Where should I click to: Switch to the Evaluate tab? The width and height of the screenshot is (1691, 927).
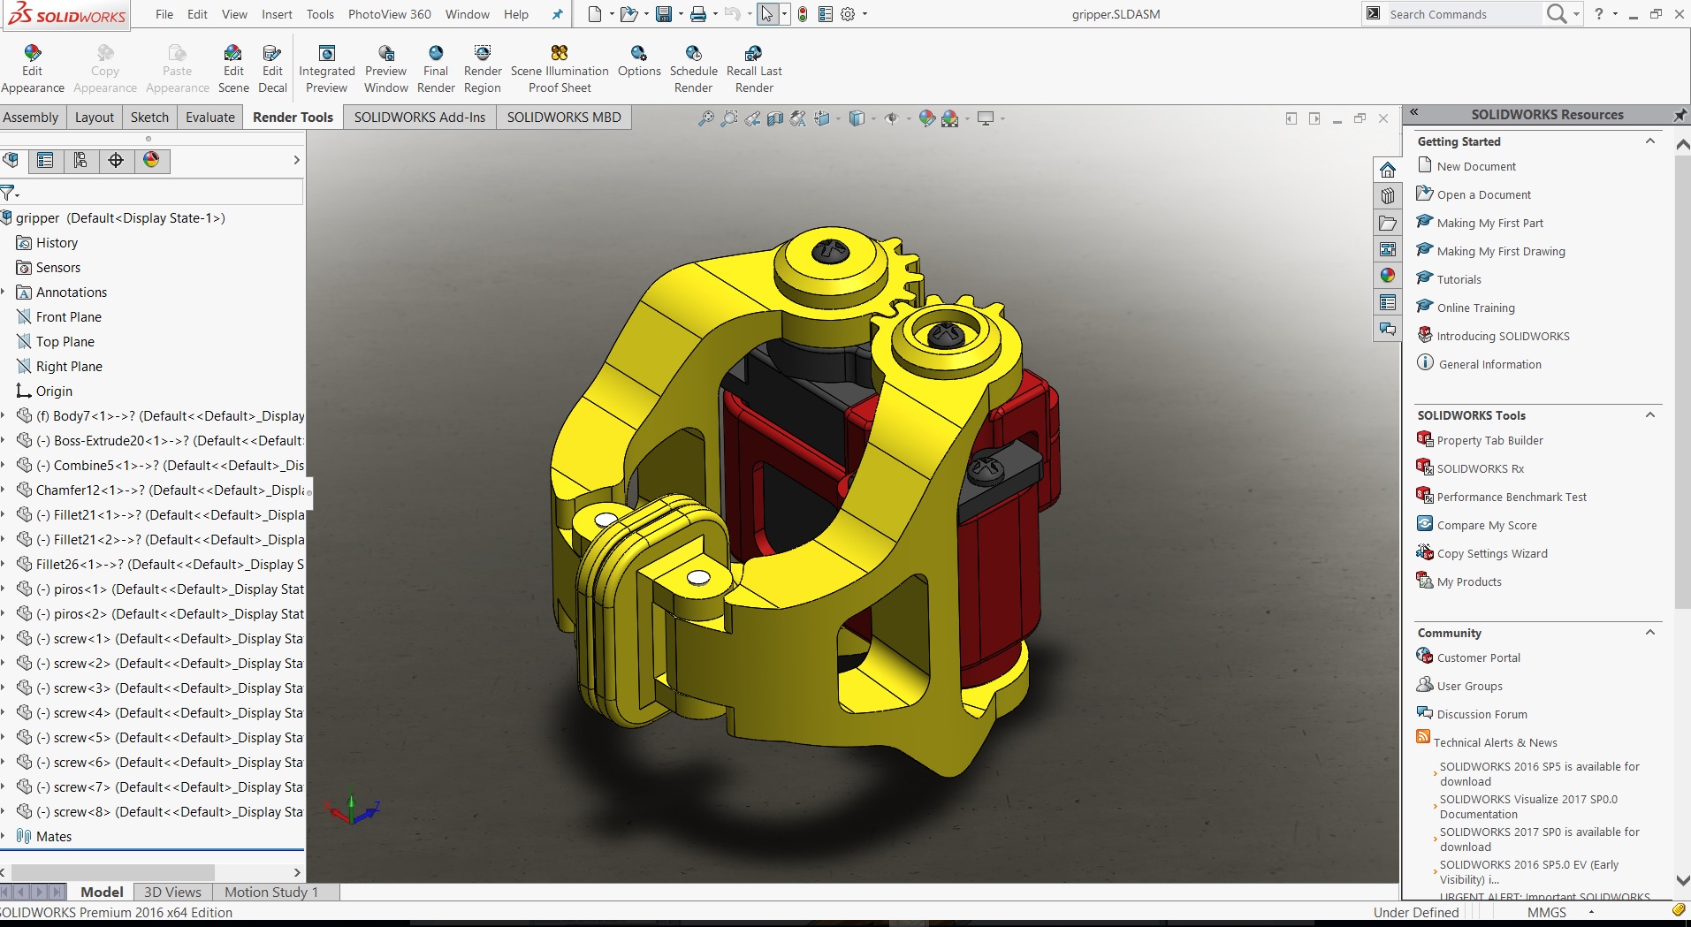[x=210, y=118]
